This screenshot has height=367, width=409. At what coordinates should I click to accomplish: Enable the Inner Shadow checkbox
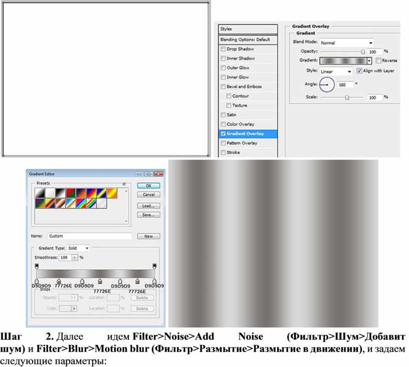[223, 59]
